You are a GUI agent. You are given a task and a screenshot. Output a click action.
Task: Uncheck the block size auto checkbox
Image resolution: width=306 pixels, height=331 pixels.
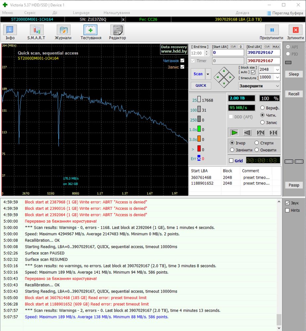[253, 72]
